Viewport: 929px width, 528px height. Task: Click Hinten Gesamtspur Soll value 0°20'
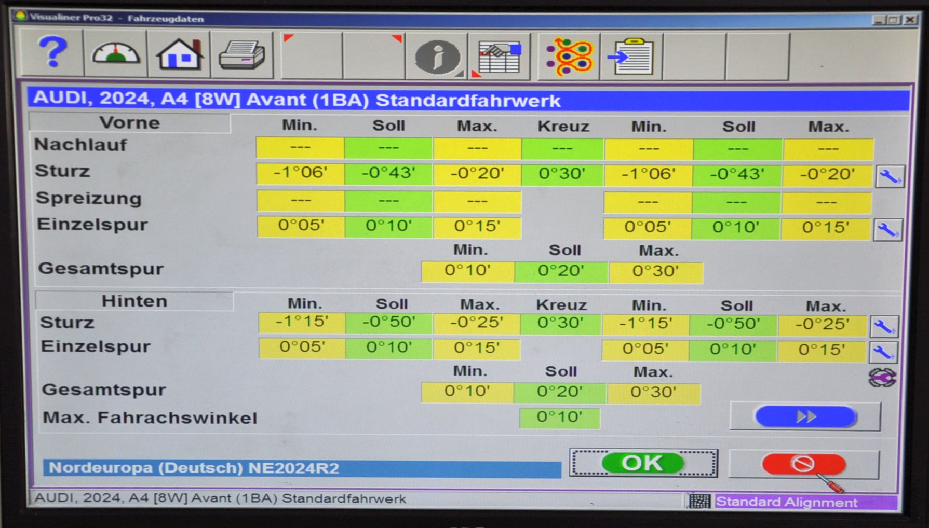click(559, 393)
